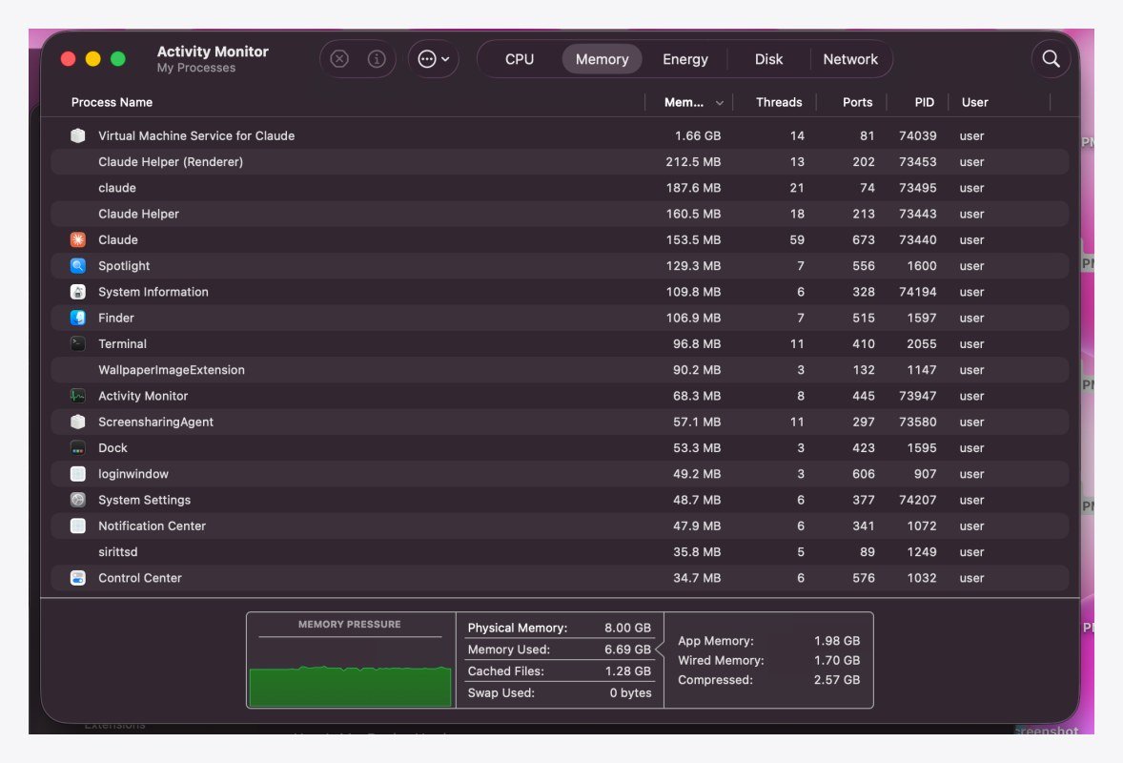Click the 34.7 MB Control Center memory value
1123x763 pixels.
click(697, 577)
